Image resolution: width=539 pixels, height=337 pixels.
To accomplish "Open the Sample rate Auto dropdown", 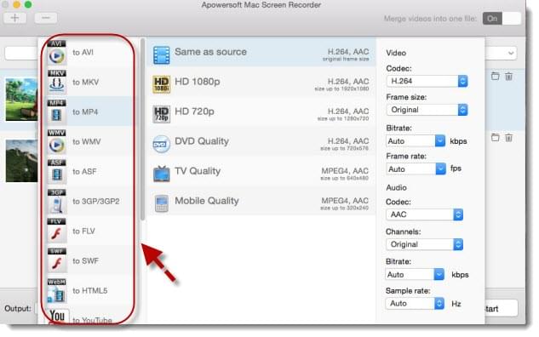I will 415,303.
